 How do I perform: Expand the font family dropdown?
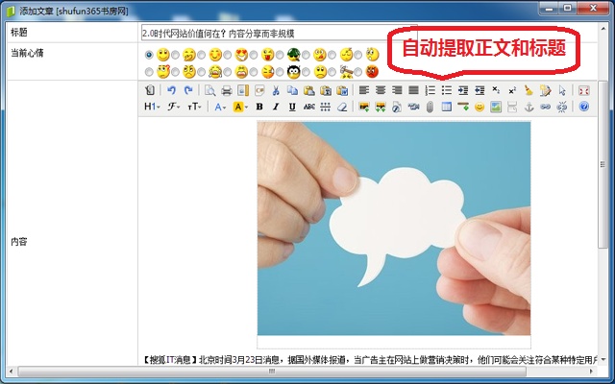pyautogui.click(x=174, y=107)
